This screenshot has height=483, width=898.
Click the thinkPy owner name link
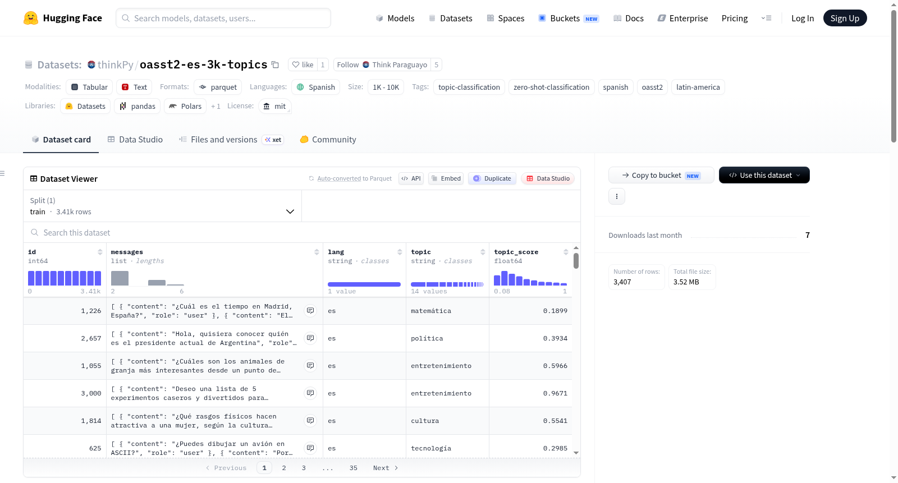(116, 65)
